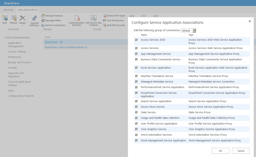Screen dimensions: 256x157
Task: Toggle the Machine Translation Service checkbox
Action: 137,76
